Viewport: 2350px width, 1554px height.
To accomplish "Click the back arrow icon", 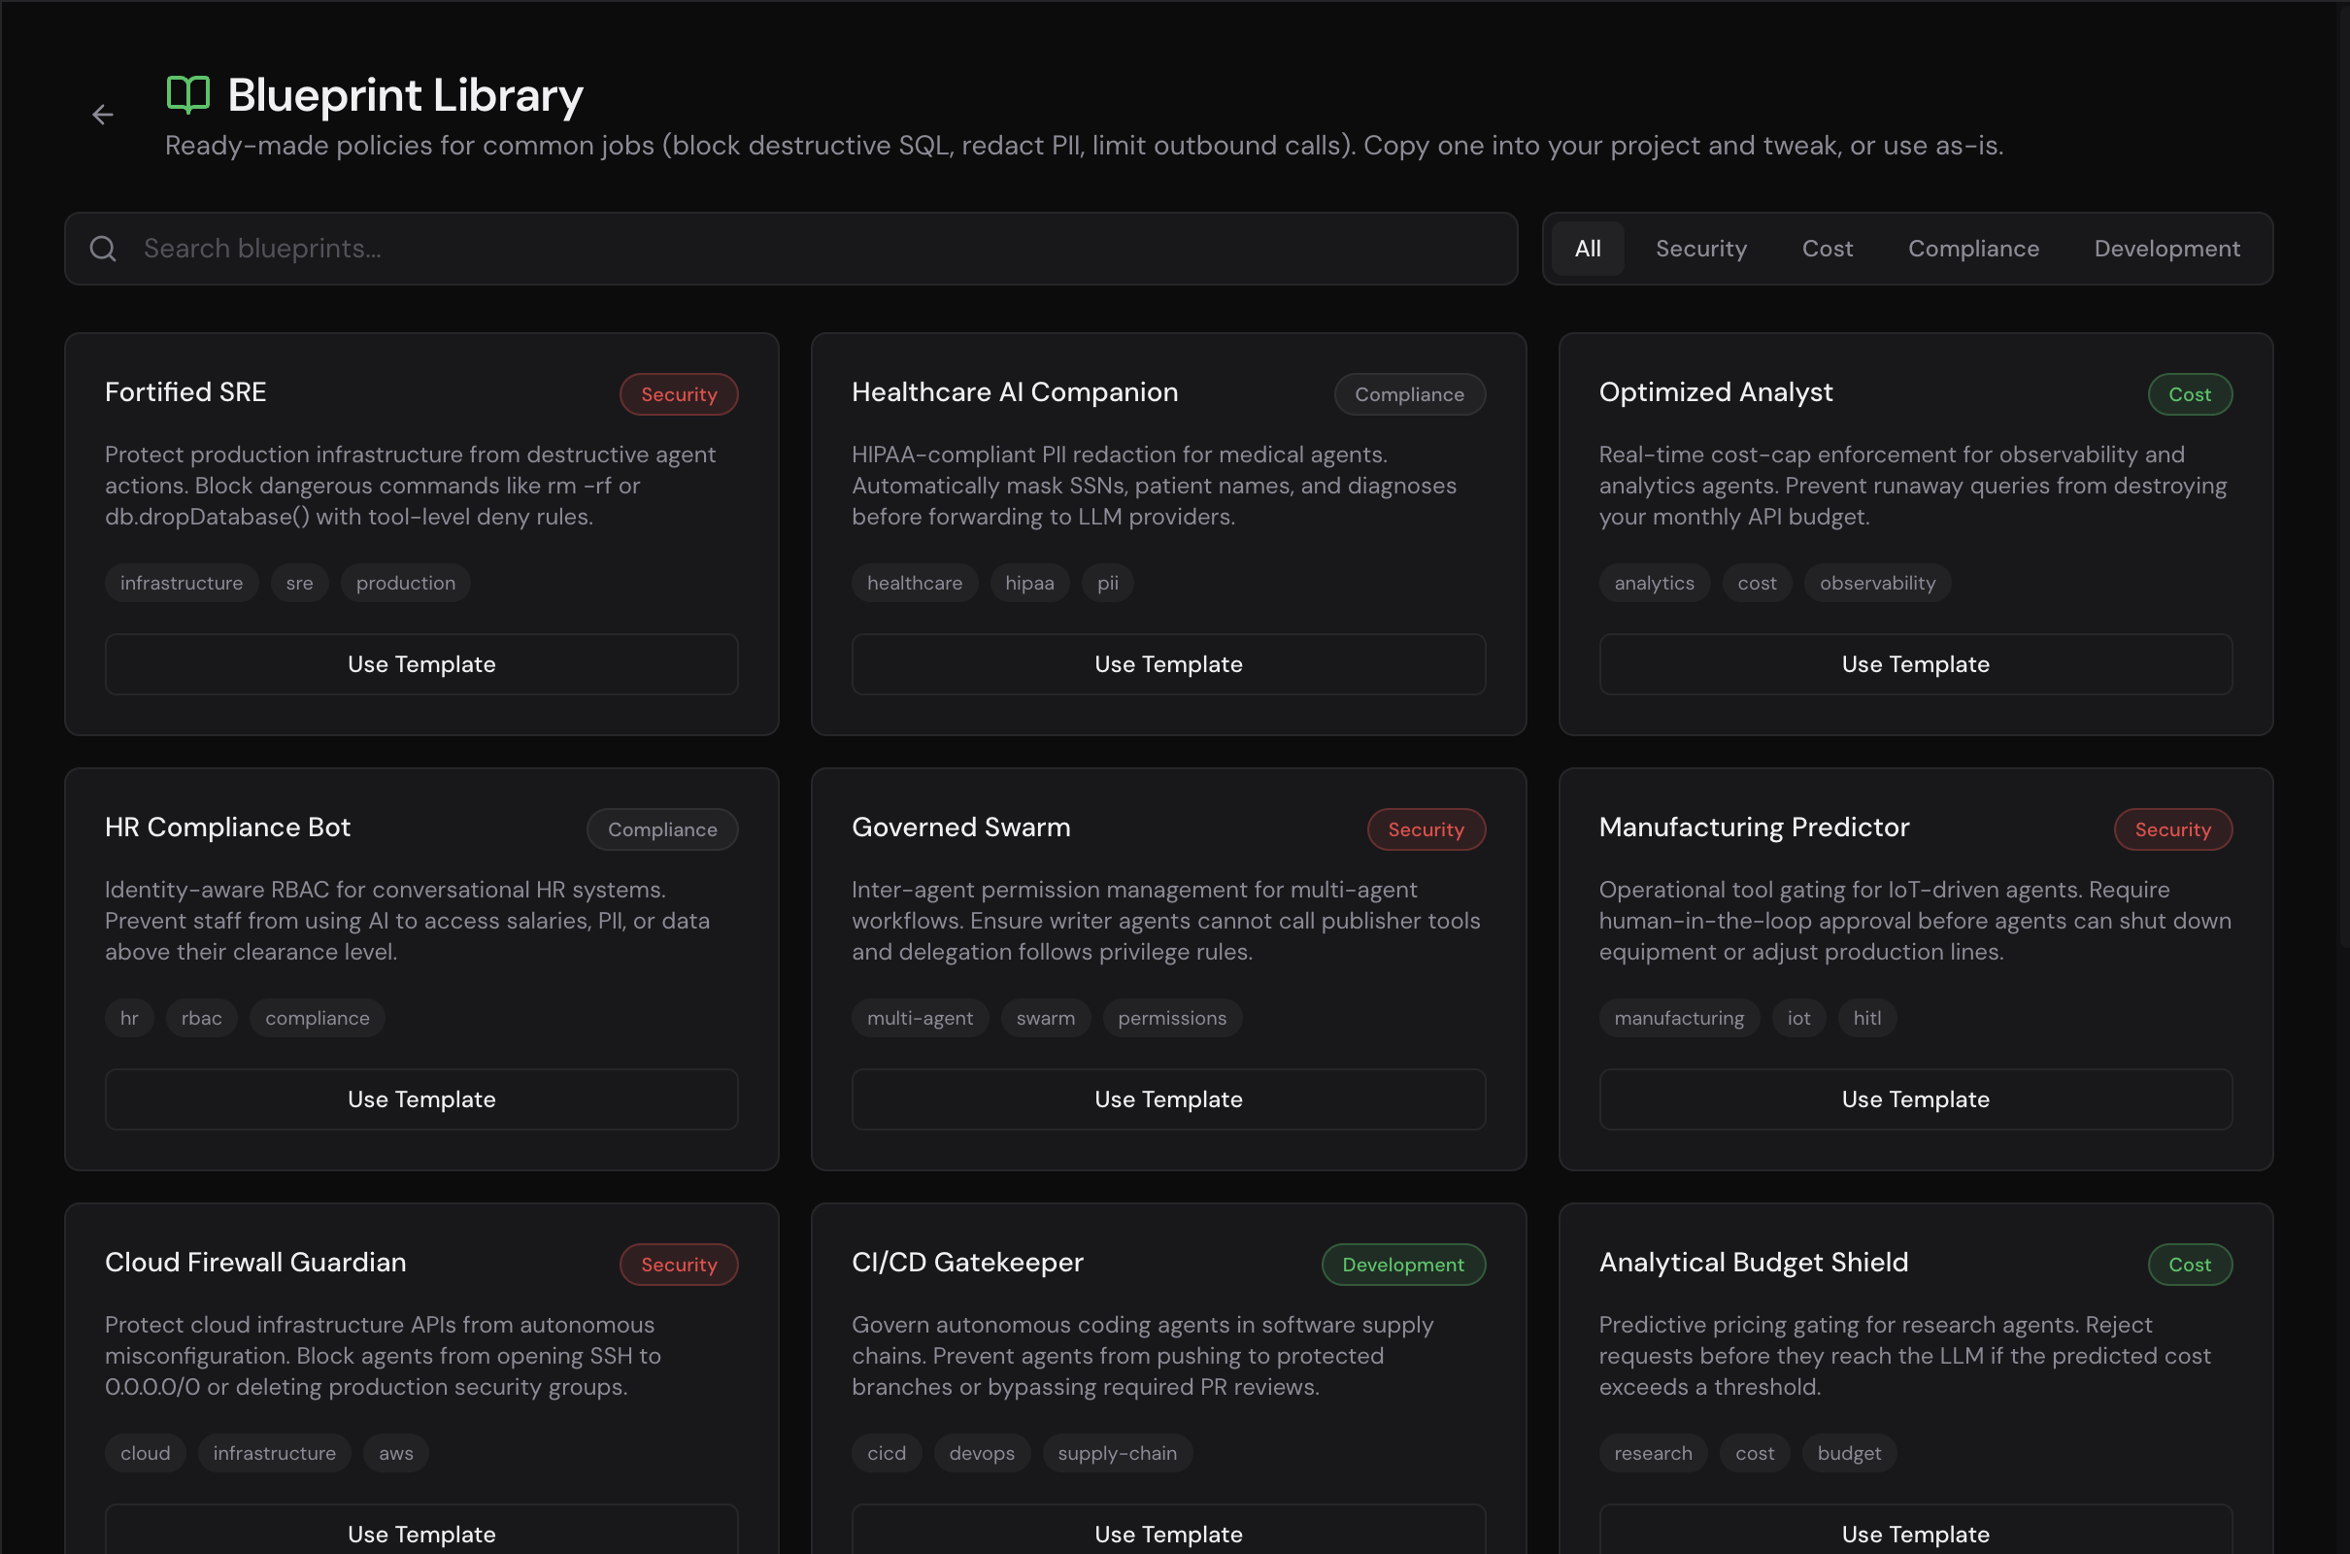I will tap(102, 115).
